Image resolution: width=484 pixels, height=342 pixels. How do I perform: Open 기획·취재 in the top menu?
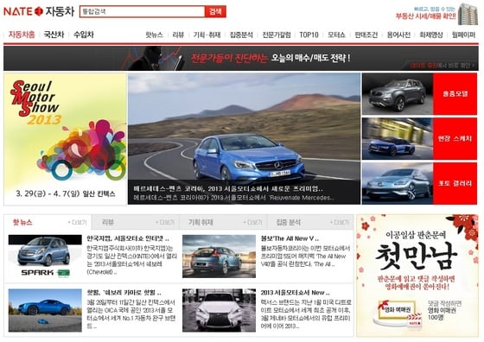pyautogui.click(x=207, y=35)
